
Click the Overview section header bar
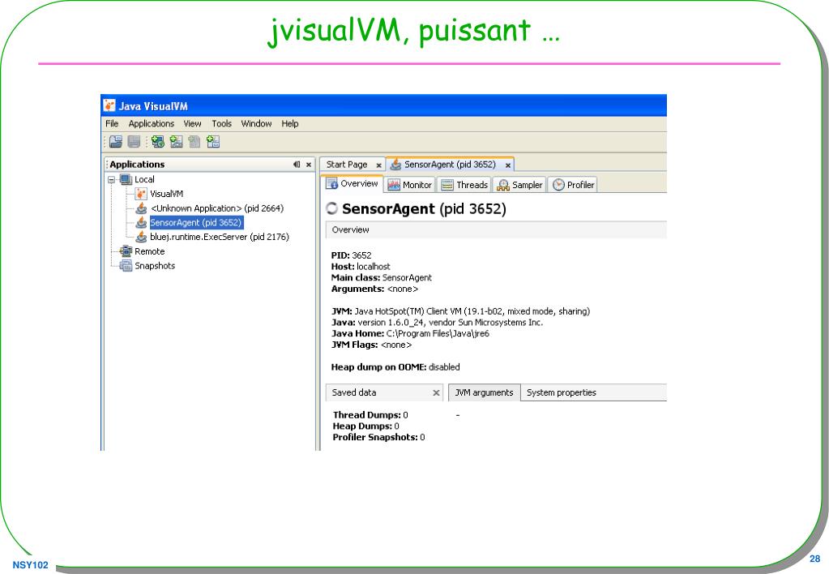click(x=496, y=229)
